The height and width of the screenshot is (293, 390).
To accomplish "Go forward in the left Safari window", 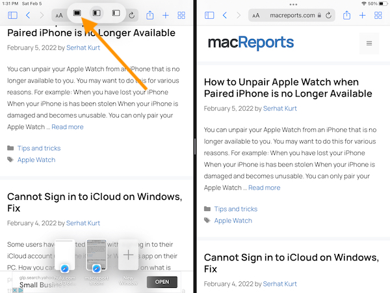I will pos(42,16).
